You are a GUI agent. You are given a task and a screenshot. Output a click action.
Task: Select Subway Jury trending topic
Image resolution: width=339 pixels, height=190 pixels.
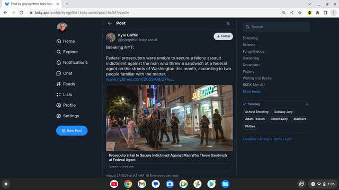[283, 112]
